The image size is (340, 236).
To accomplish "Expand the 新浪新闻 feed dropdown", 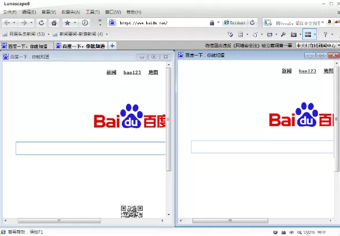I will 106,34.
